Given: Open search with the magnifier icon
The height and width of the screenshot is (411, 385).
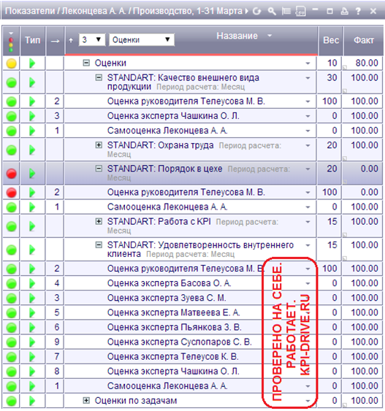Looking at the screenshot, I should (272, 11).
